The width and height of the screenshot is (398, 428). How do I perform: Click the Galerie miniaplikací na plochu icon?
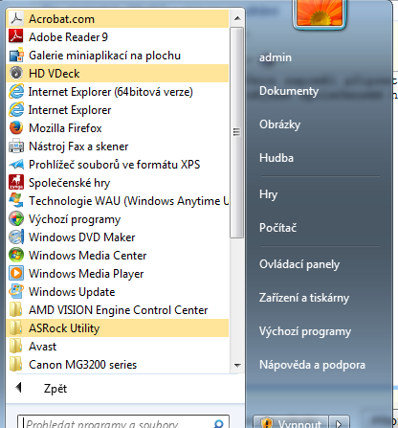coord(16,56)
